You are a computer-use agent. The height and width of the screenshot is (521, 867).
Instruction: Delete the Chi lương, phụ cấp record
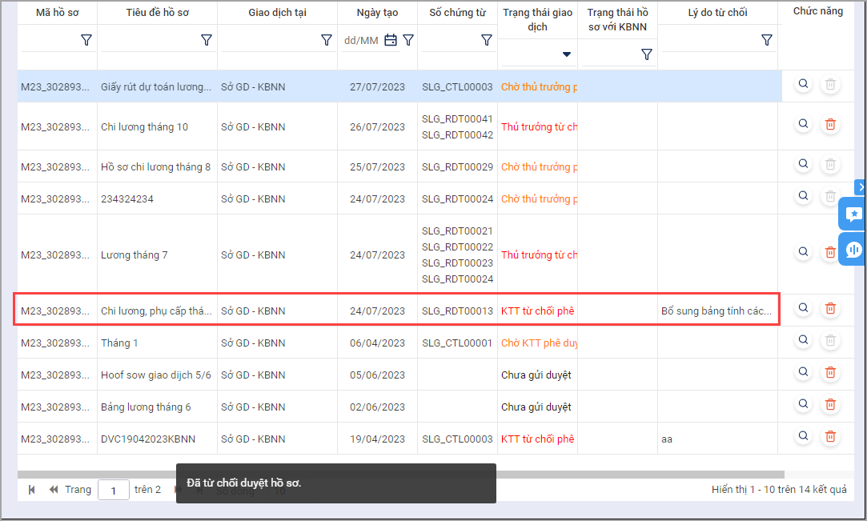[830, 308]
